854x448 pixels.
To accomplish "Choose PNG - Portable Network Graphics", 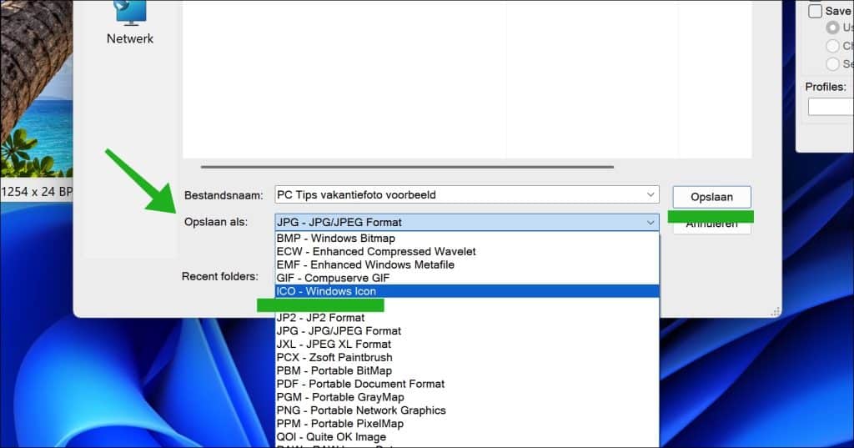I will tap(467, 410).
